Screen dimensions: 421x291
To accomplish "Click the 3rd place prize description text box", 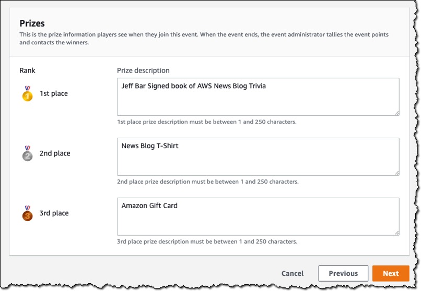I will click(258, 216).
